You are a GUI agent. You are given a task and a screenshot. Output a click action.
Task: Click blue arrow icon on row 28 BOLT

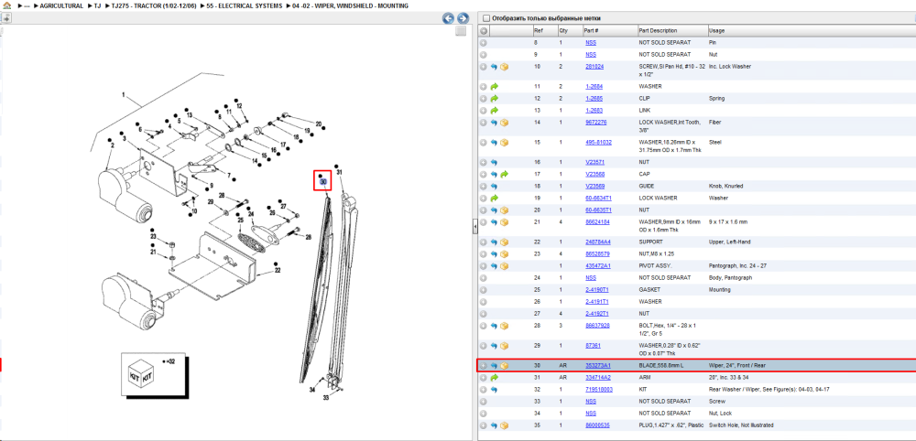494,326
